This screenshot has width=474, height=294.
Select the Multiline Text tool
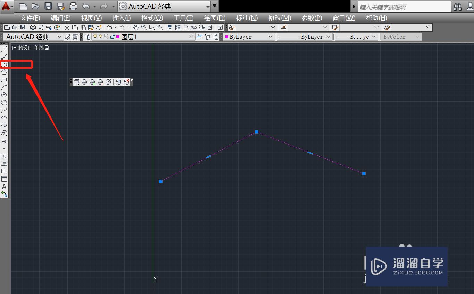tap(4, 187)
